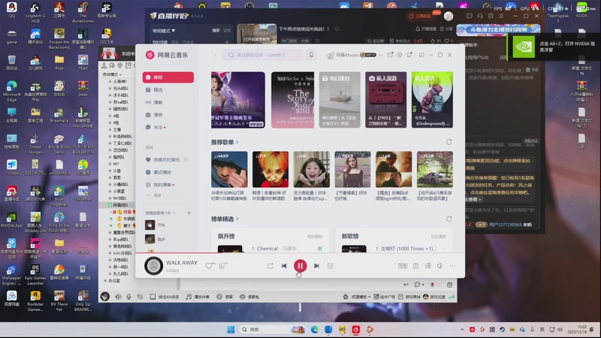
Task: Open the 私人漫游 cassette card
Action: click(386, 100)
